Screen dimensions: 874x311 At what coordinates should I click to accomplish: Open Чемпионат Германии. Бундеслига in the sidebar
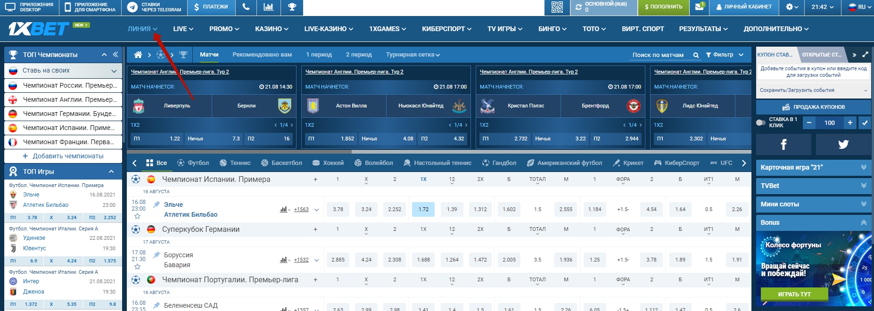[x=63, y=114]
